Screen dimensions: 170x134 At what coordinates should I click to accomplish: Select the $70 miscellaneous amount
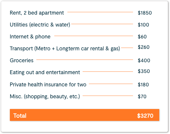(142, 96)
